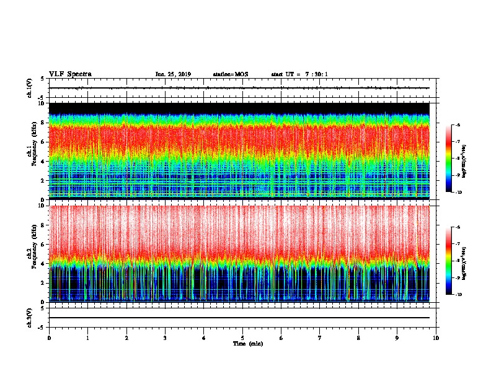
Task: Click the "start UT = 7:30:1" text
Action: tap(299, 74)
